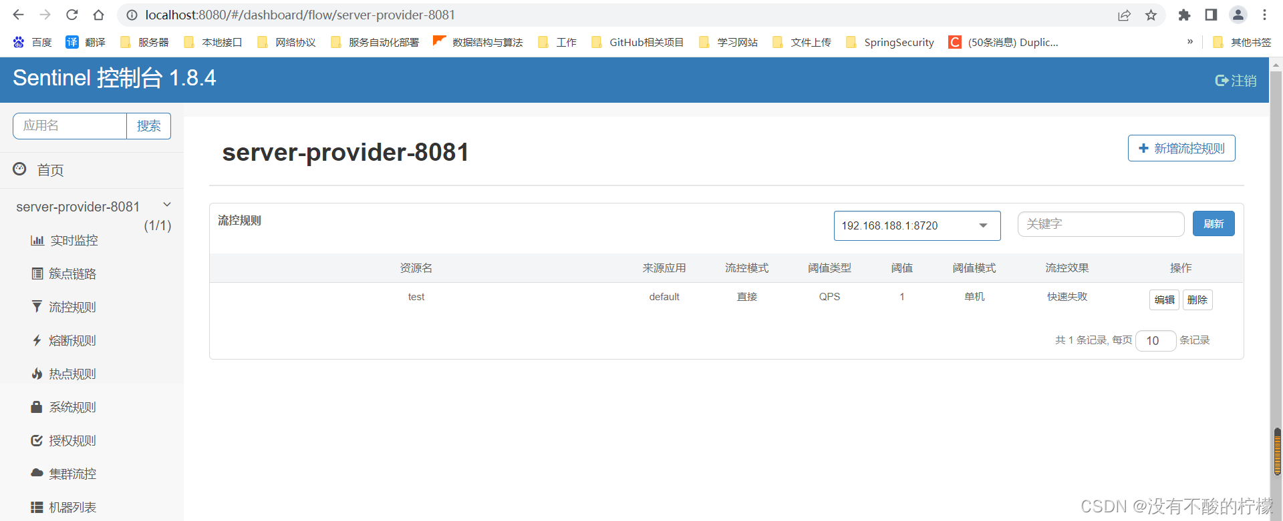Open the 百度 bookmark
This screenshot has height=521, width=1283.
click(32, 42)
